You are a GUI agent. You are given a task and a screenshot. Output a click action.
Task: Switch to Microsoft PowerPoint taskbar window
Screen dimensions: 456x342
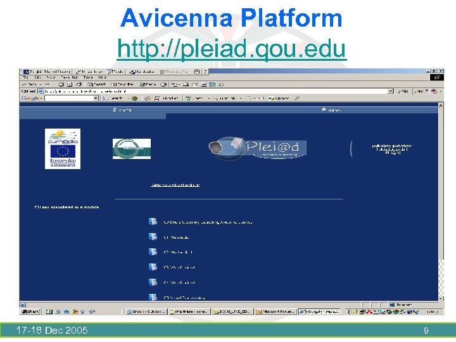pyautogui.click(x=276, y=312)
